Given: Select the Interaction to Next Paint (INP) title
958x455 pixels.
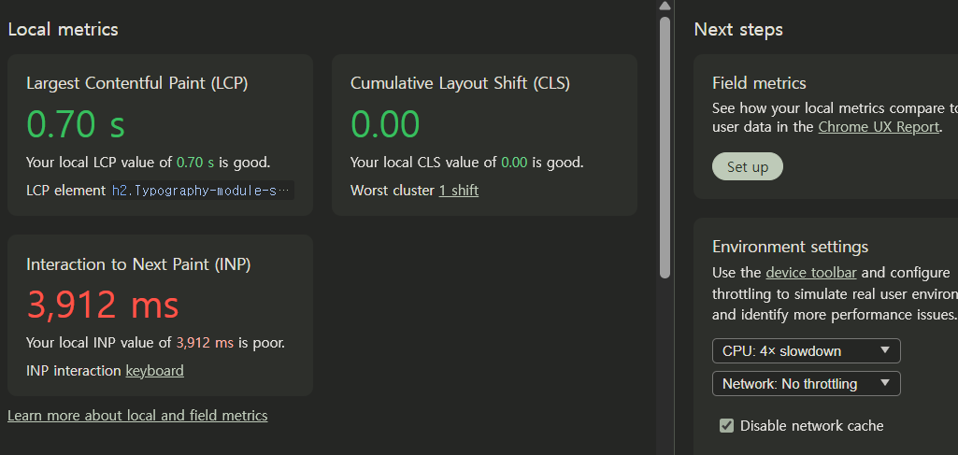Looking at the screenshot, I should click(138, 264).
